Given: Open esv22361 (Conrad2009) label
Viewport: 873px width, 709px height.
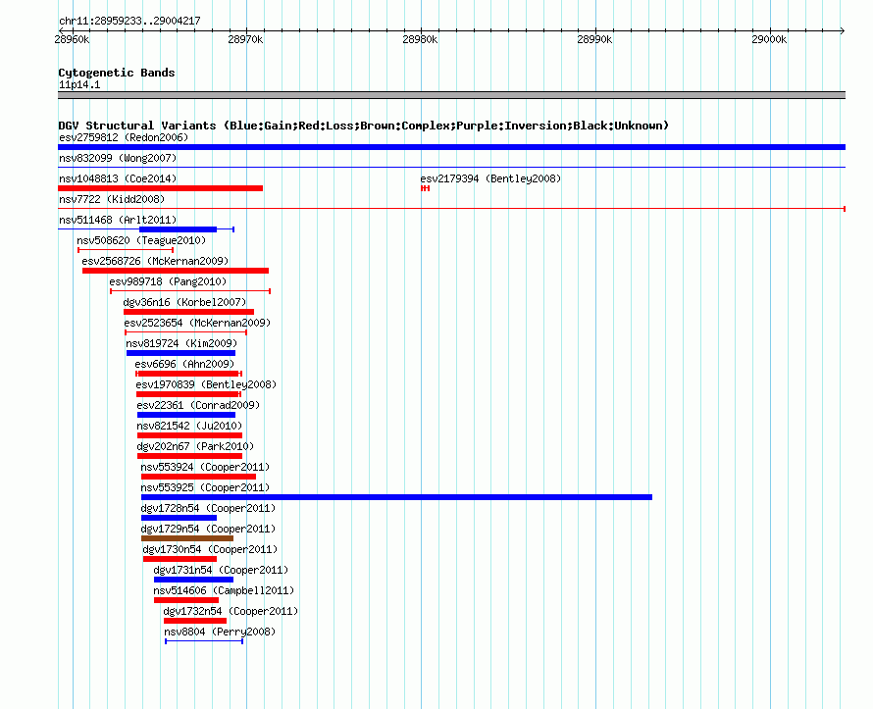Looking at the screenshot, I should tap(198, 405).
